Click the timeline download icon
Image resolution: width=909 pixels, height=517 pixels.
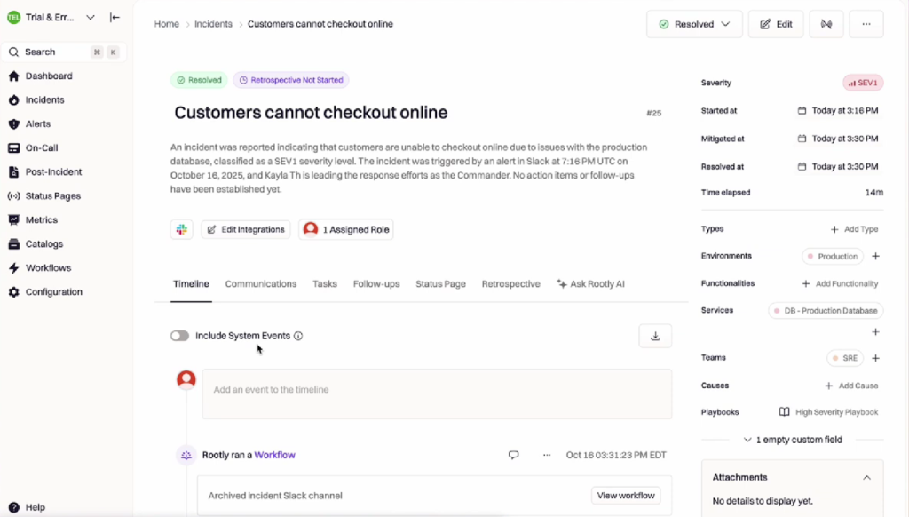655,336
